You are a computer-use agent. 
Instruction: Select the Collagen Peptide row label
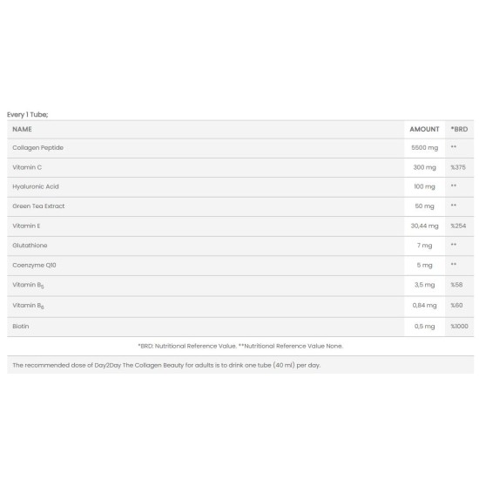pyautogui.click(x=37, y=148)
